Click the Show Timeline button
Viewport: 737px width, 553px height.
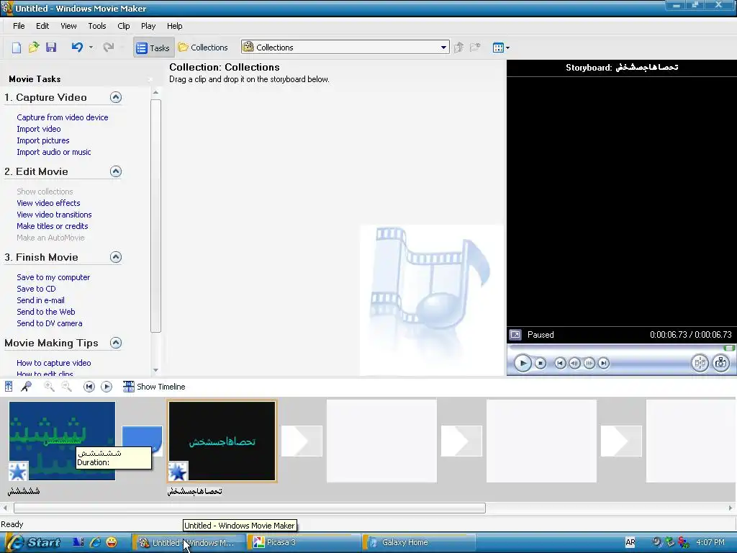(x=154, y=387)
